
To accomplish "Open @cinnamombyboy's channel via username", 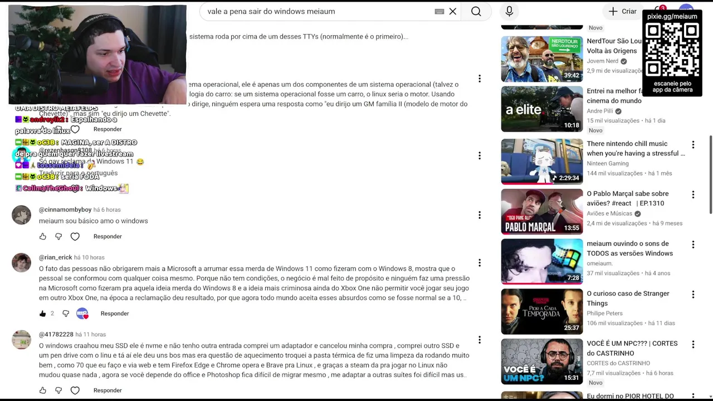I will pyautogui.click(x=65, y=210).
